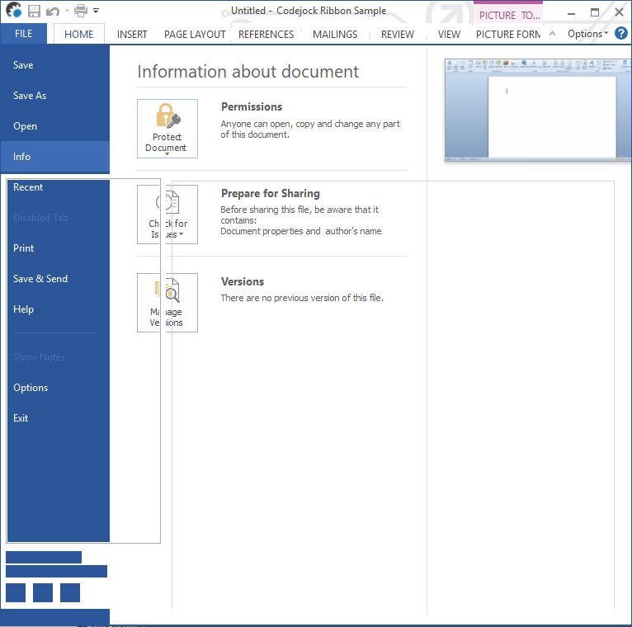Select Save & Send in backstage menu
Viewport: 632px width, 627px height.
point(58,279)
